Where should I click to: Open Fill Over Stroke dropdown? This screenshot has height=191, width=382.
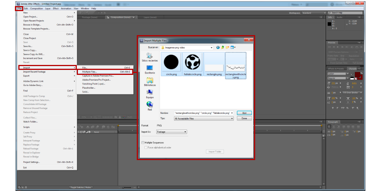[x=352, y=92]
